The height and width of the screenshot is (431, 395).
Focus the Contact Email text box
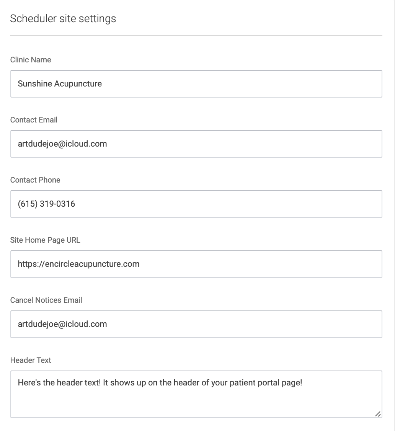coord(196,144)
